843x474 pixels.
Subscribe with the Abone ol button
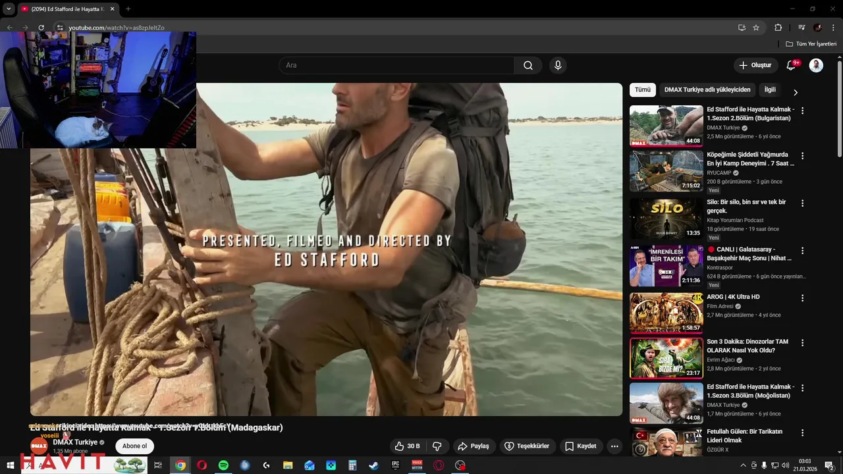pyautogui.click(x=134, y=446)
